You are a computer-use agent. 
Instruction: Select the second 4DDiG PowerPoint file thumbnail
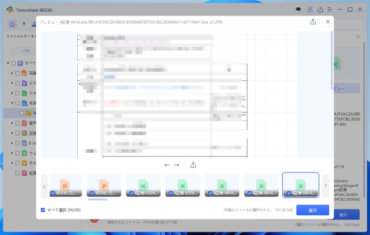[x=104, y=185]
